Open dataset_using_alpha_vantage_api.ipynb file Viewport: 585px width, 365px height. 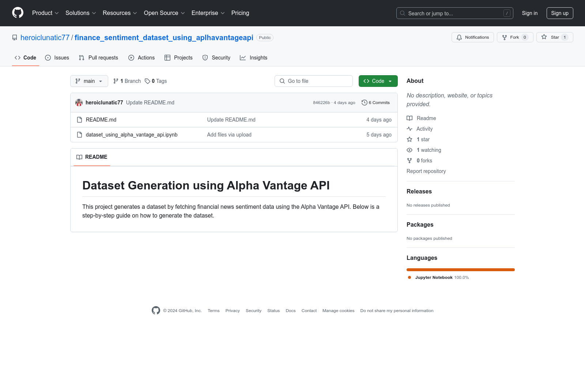[x=132, y=135]
